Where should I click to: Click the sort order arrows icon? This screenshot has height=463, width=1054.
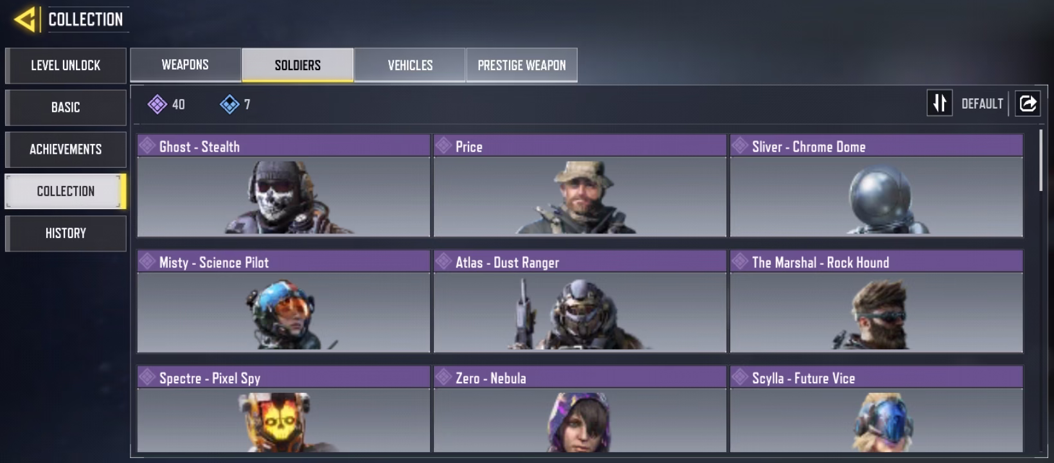(940, 103)
